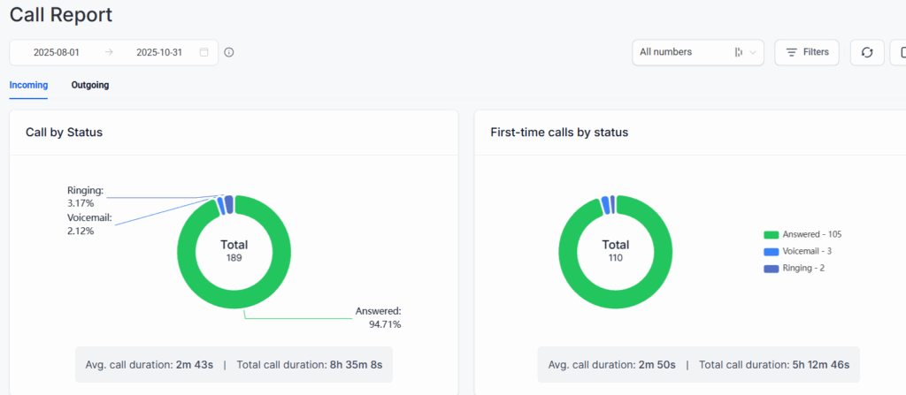Click the arrow between the two dates
The height and width of the screenshot is (395, 906).
click(109, 52)
